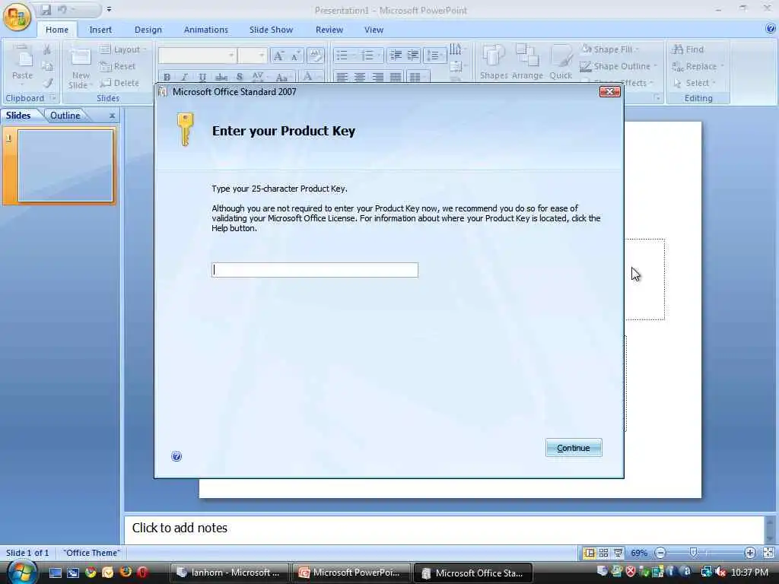This screenshot has height=584, width=779.
Task: Open the Insert ribbon tab
Action: [100, 30]
